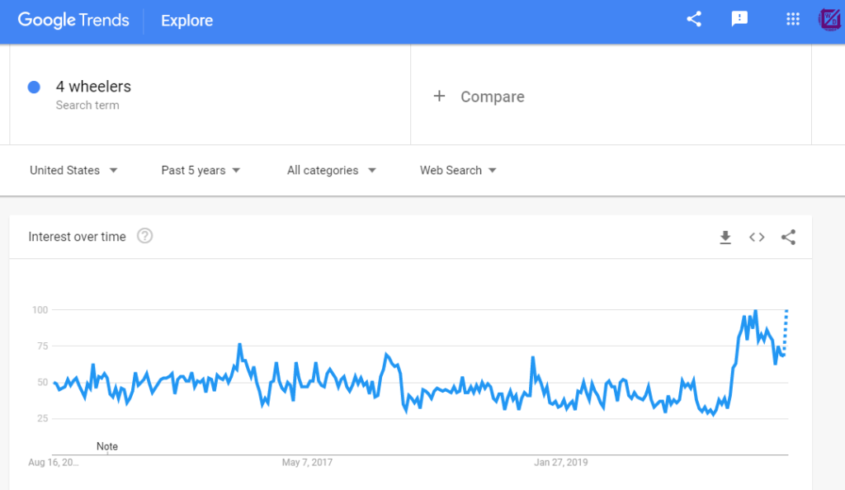Expand the United States region dropdown
This screenshot has width=845, height=490.
(73, 170)
